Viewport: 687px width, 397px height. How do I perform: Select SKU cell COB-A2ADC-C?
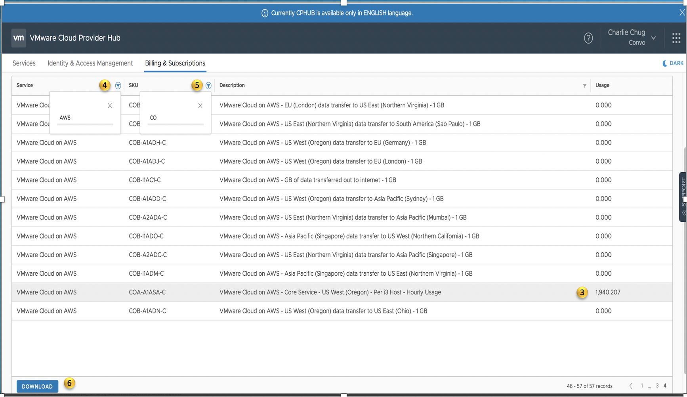click(x=148, y=255)
